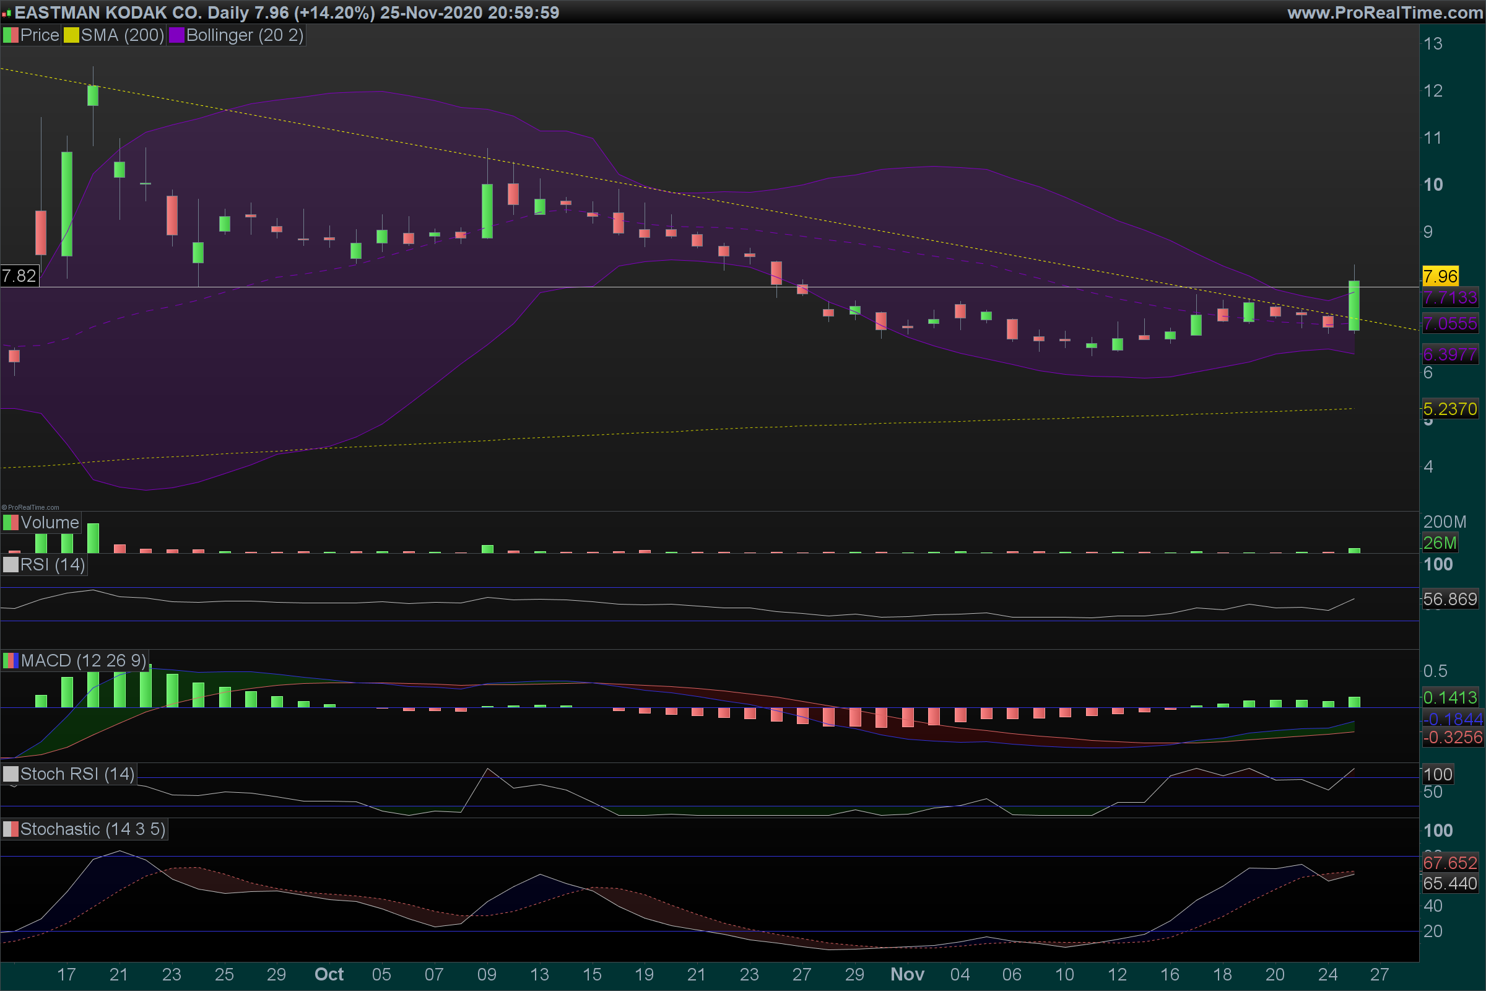Click the small icon before the chart title

tap(6, 13)
